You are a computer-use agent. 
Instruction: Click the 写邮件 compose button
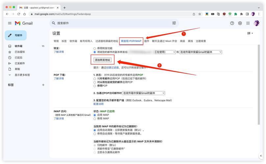coord(16,35)
